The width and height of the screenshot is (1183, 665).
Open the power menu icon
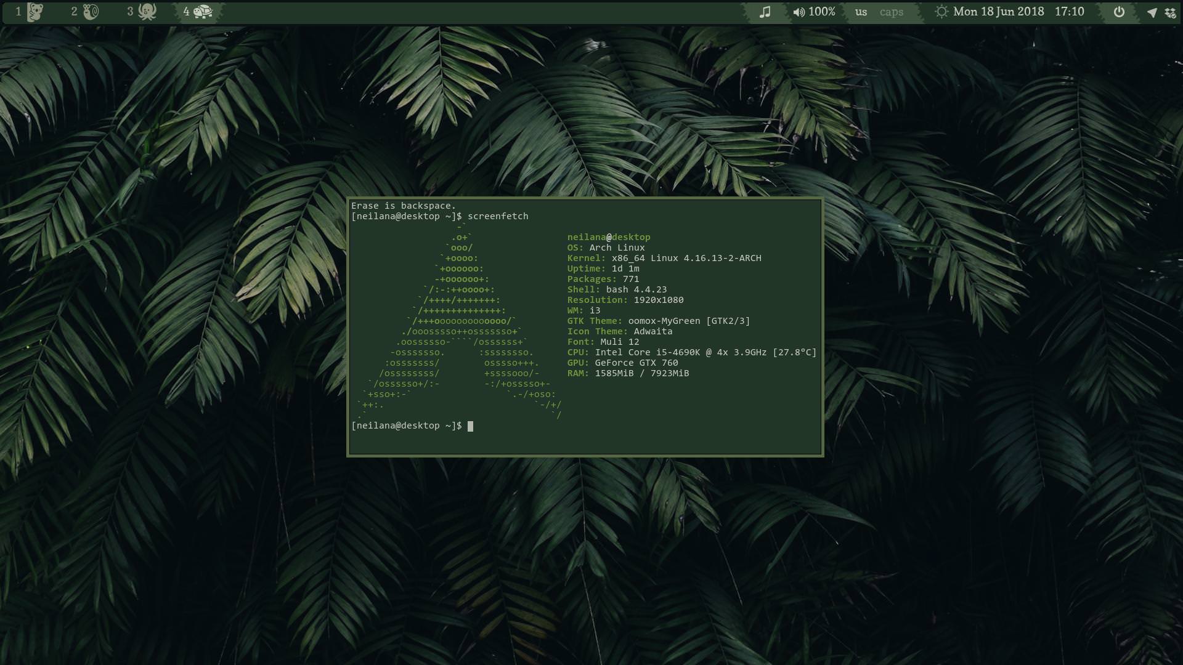click(1119, 12)
